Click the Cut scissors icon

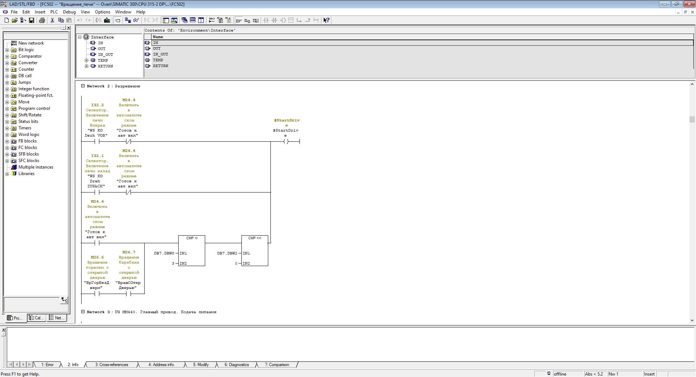(x=53, y=20)
